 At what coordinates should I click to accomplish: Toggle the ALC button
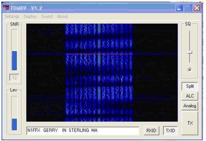pos(190,96)
